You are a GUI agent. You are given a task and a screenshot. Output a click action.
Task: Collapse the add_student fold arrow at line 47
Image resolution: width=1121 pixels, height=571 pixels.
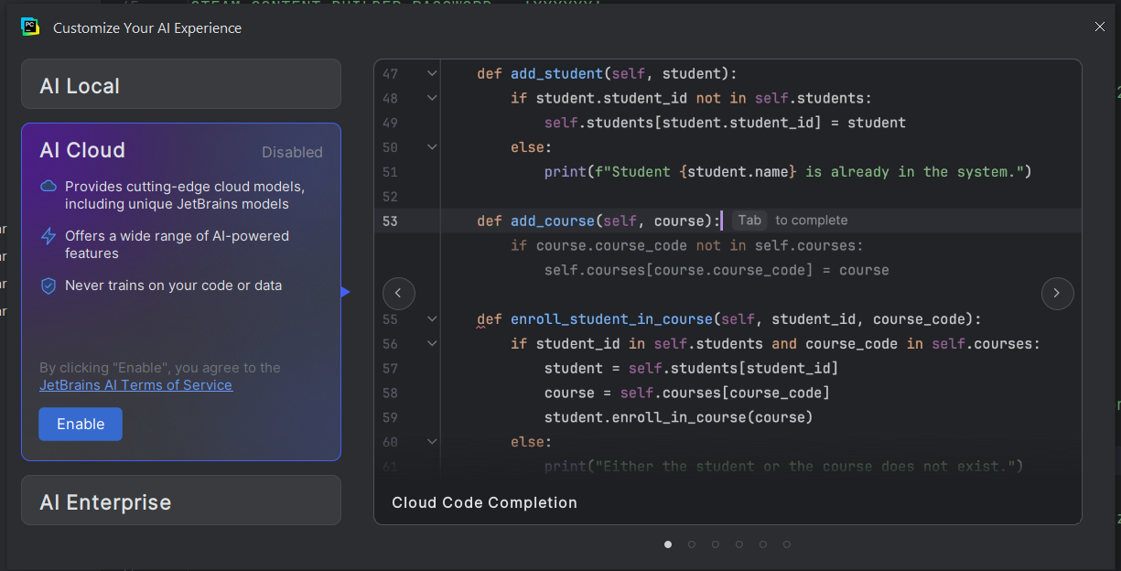pos(432,73)
